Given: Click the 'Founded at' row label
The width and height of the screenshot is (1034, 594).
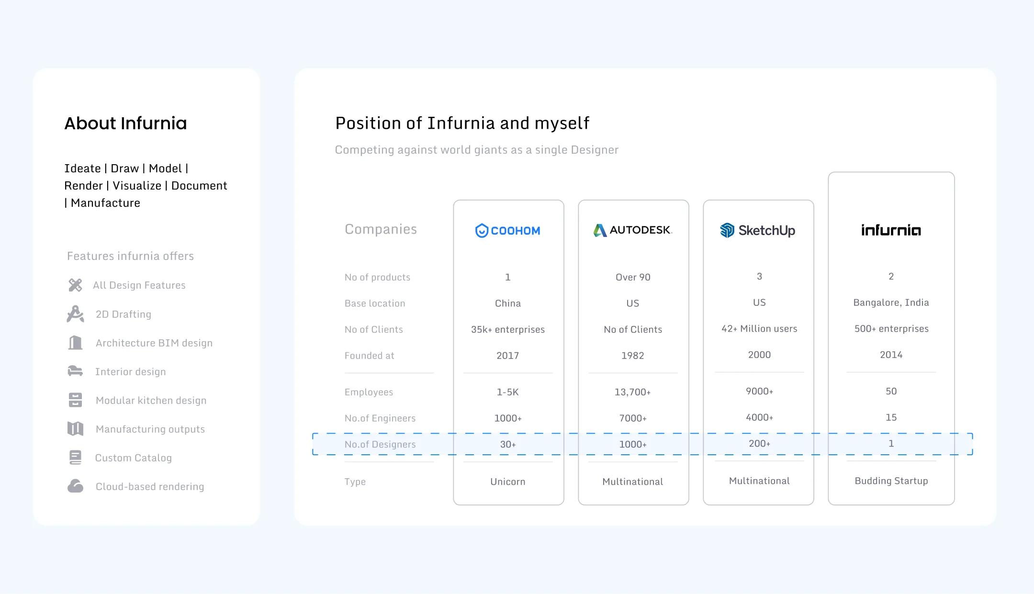Looking at the screenshot, I should (x=370, y=356).
